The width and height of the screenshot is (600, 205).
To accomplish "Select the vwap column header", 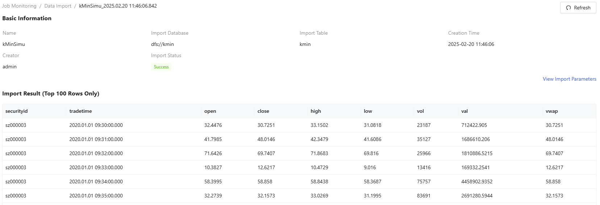I will coord(551,111).
